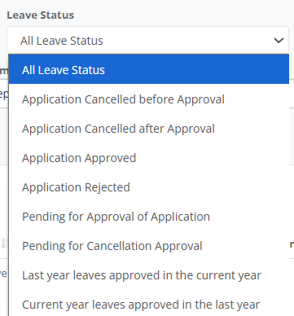
Task: Select Last year leaves approved in current year
Action: point(149,275)
